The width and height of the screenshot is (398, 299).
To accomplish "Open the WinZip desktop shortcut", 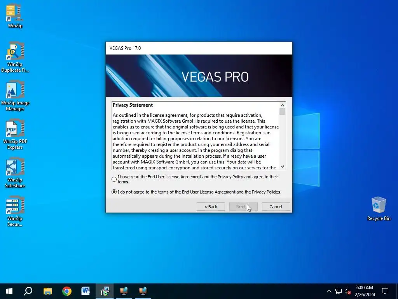I will click(x=15, y=16).
